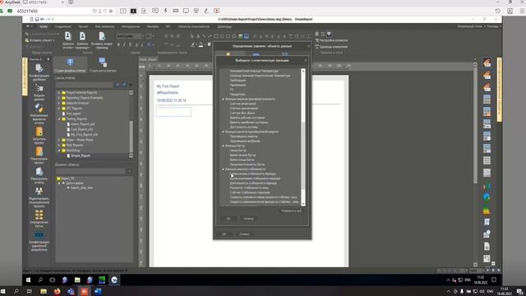Open the Project ribbon tab

coord(83,26)
